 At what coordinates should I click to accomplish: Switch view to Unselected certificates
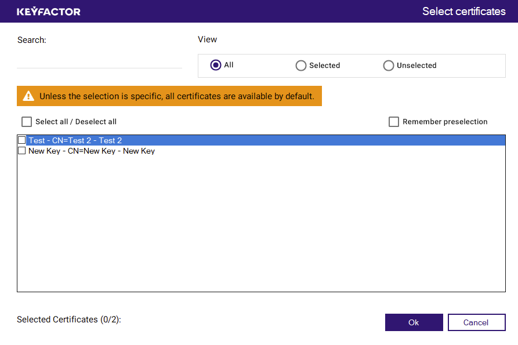coord(389,66)
